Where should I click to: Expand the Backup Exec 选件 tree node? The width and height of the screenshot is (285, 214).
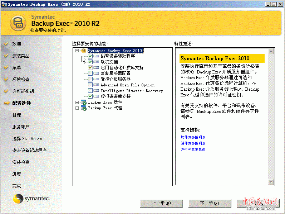77,103
